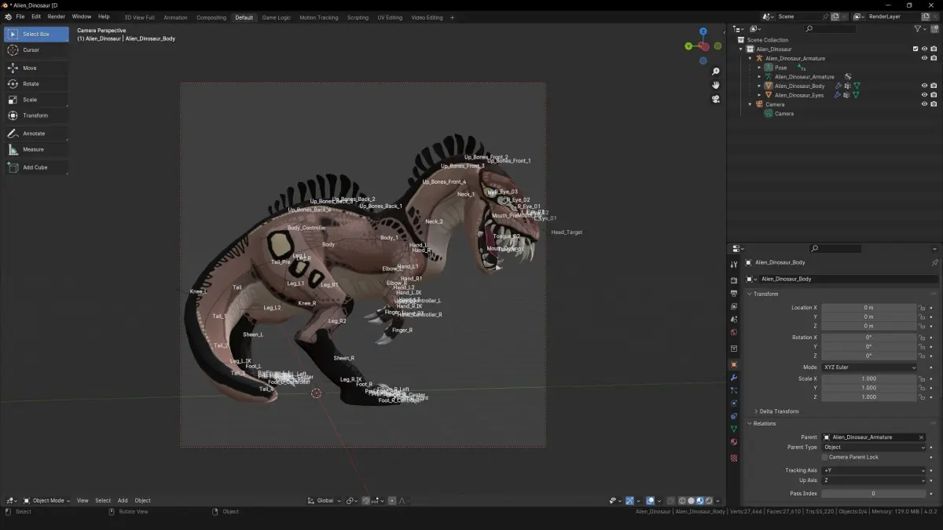
Task: Clear the Alien_Dinosaur_Armature parent field
Action: pyautogui.click(x=921, y=437)
